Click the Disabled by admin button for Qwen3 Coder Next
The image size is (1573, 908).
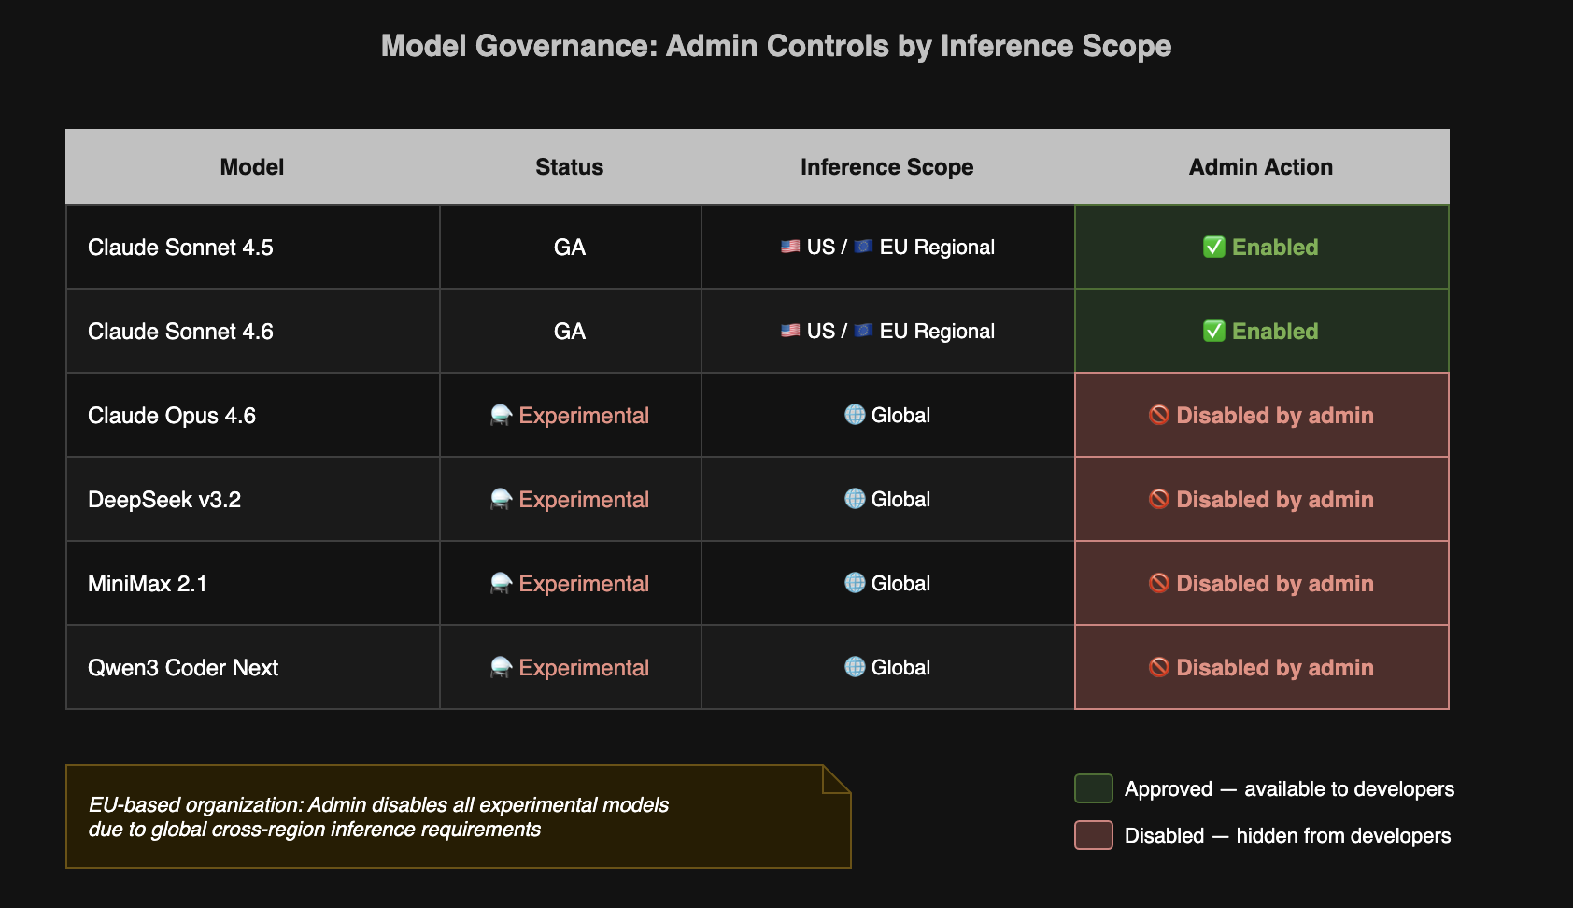point(1261,667)
